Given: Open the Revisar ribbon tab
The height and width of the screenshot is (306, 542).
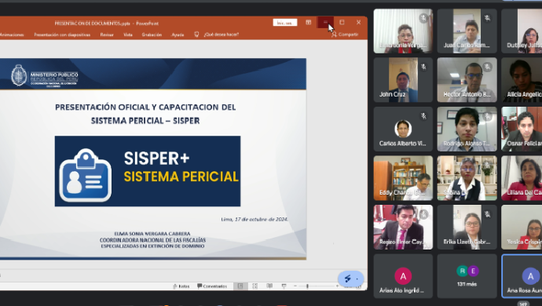Looking at the screenshot, I should (x=107, y=35).
